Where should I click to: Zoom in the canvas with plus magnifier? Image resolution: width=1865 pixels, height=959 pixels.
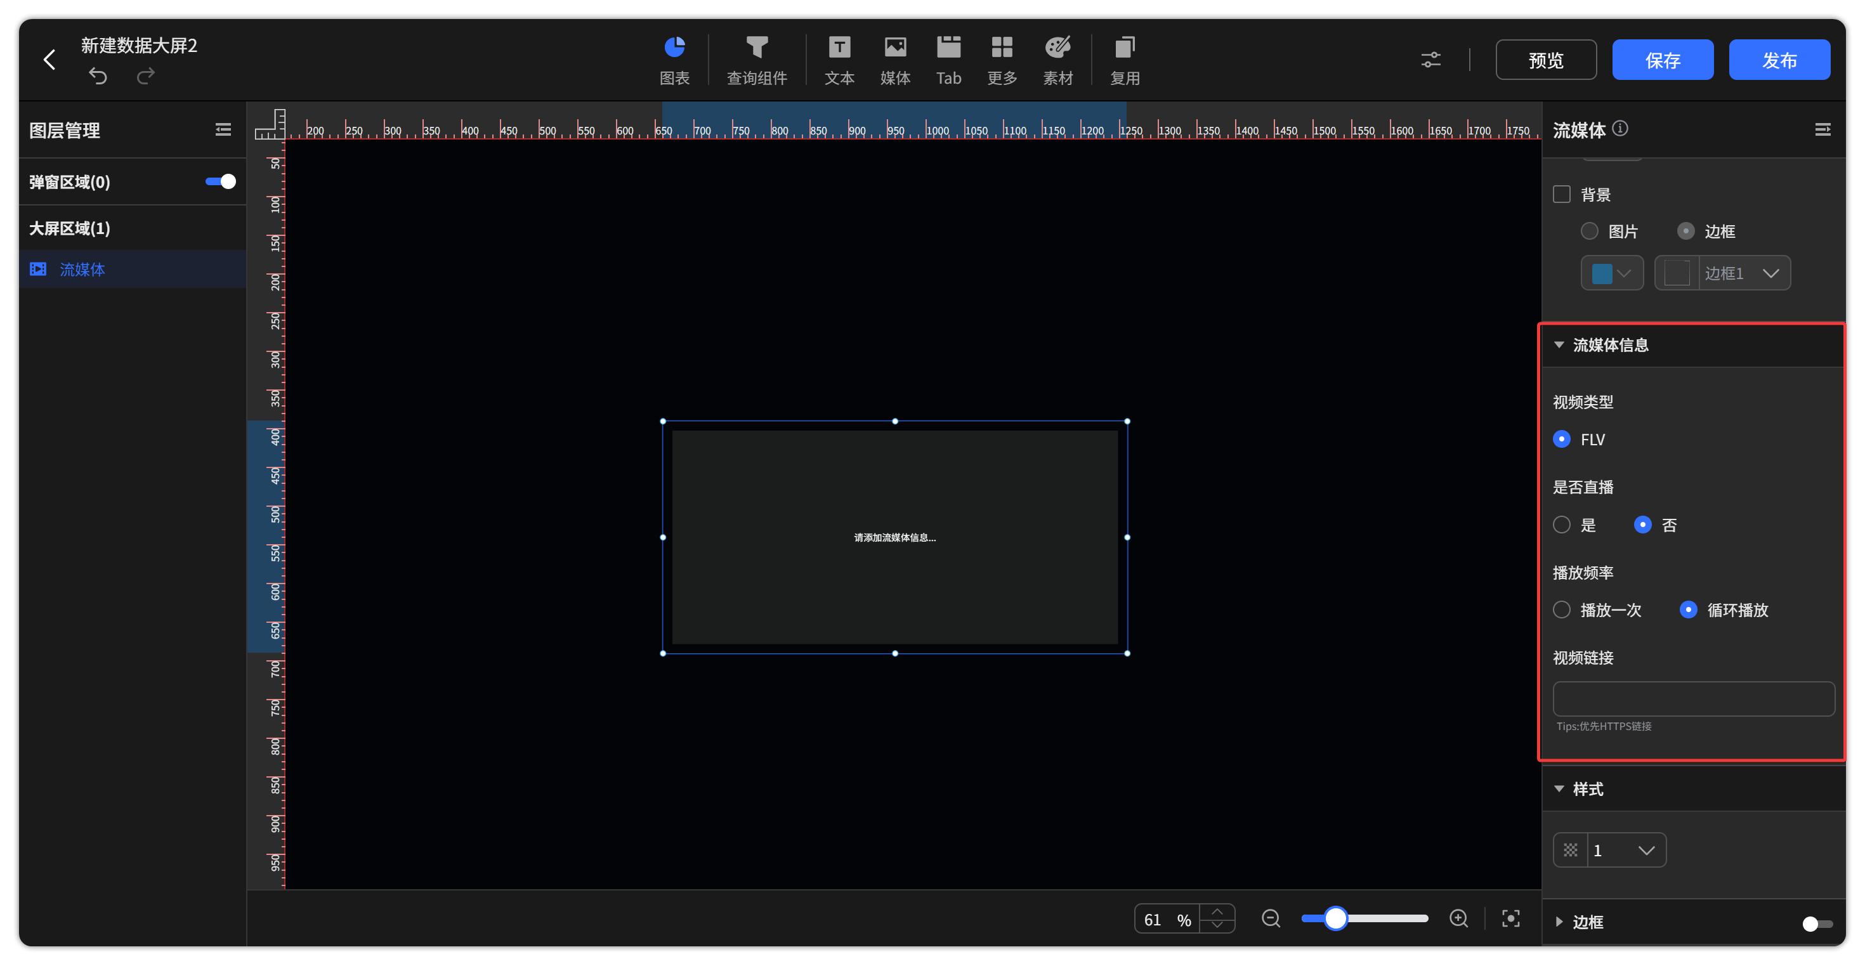(x=1459, y=919)
